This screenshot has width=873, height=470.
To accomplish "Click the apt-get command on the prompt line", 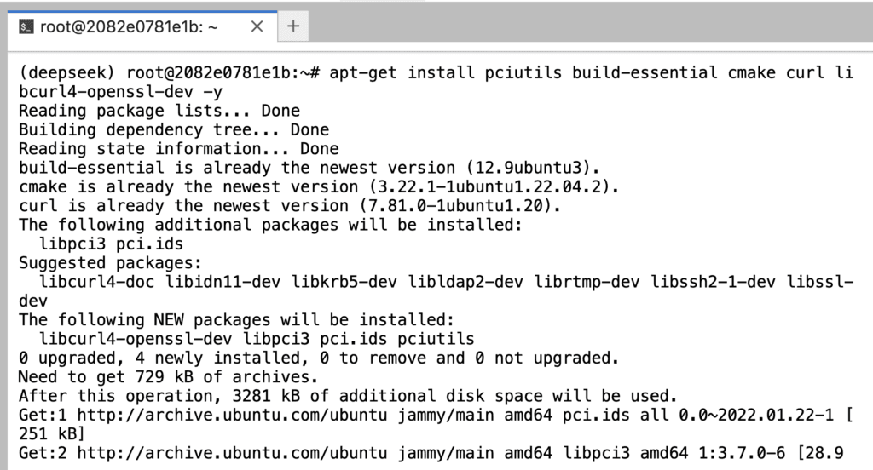I will click(363, 73).
